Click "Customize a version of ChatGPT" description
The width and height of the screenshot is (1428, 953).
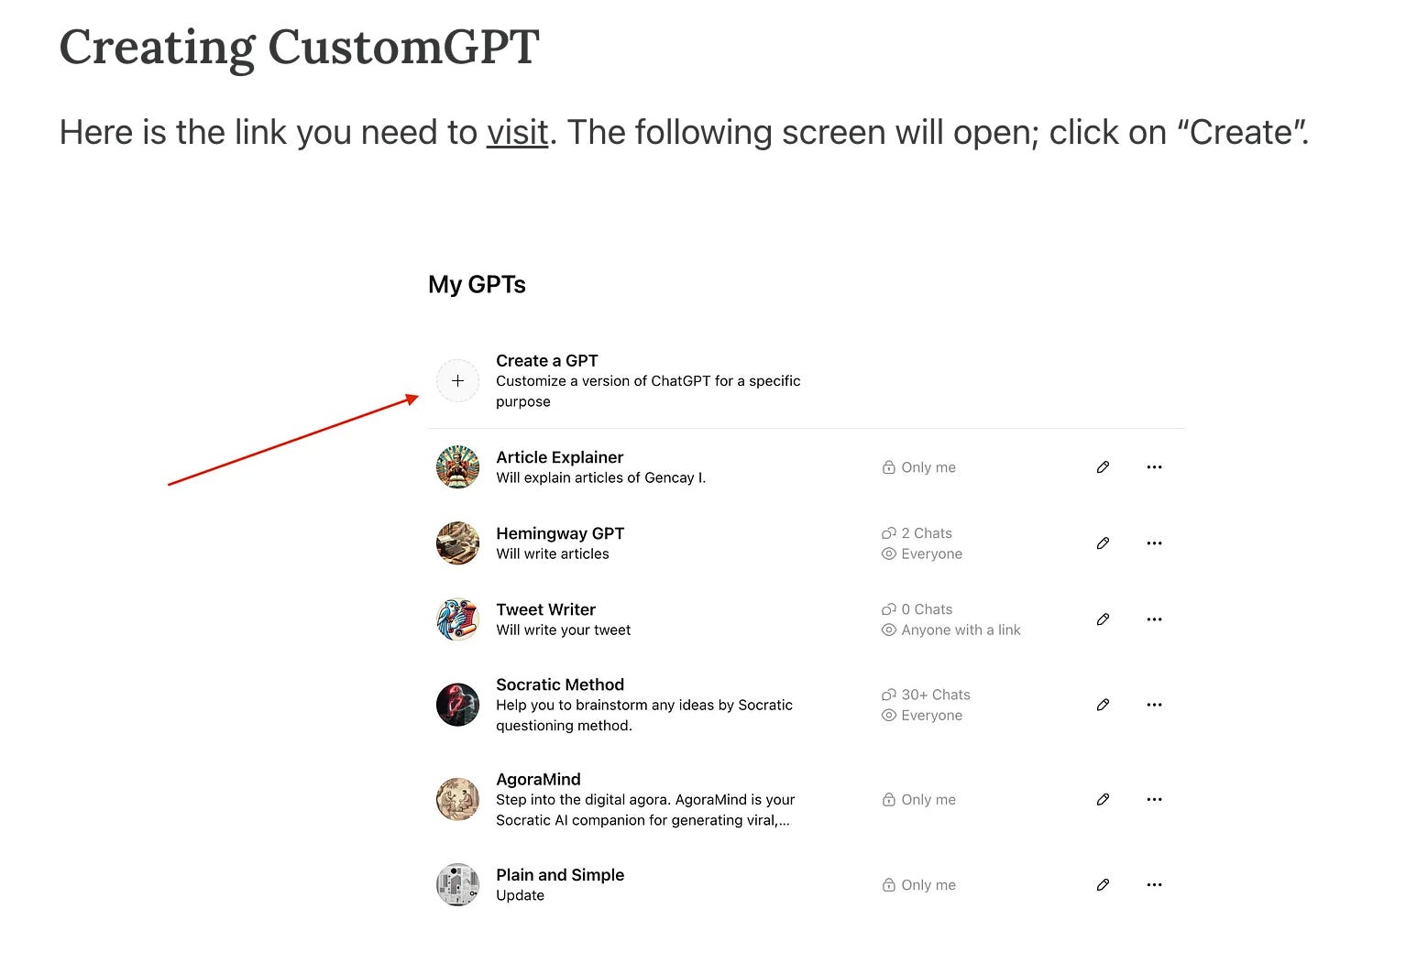[x=648, y=391]
